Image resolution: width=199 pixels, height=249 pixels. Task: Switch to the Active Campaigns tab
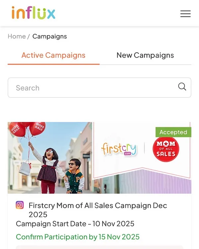53,55
